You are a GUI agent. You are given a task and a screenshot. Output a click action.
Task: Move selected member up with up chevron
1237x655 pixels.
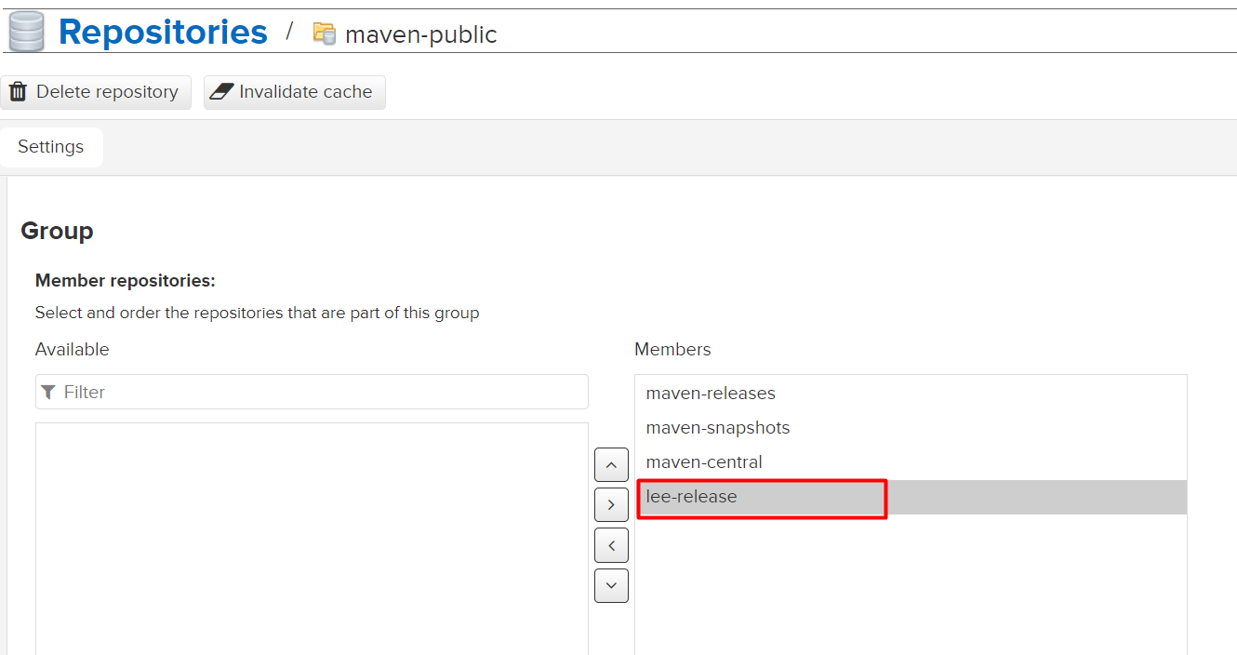tap(611, 464)
